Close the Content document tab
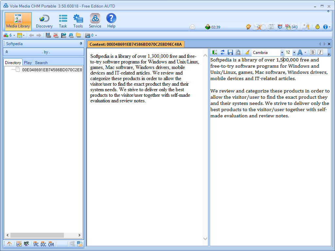The height and width of the screenshot is (251, 335). pos(329,44)
